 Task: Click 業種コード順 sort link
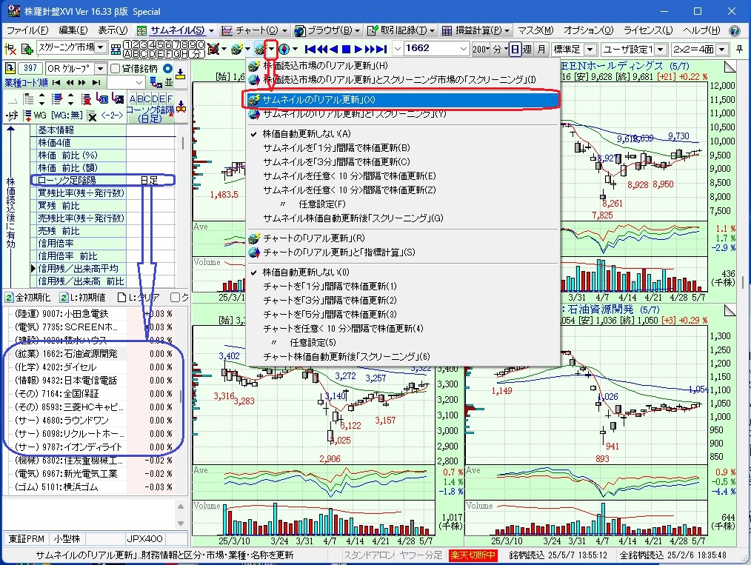point(26,82)
